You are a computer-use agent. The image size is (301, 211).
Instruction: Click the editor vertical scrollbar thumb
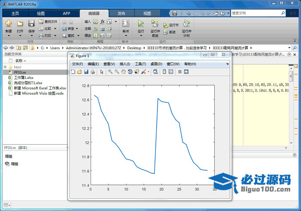pyautogui.click(x=291, y=76)
